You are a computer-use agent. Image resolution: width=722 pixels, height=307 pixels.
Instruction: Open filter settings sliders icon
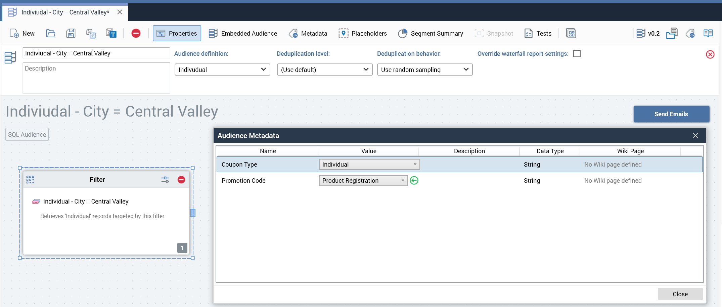[165, 180]
